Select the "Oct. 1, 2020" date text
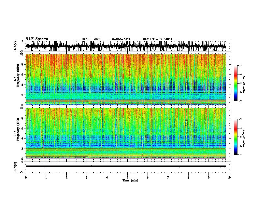Screen dimensions: 258x199 (91, 39)
